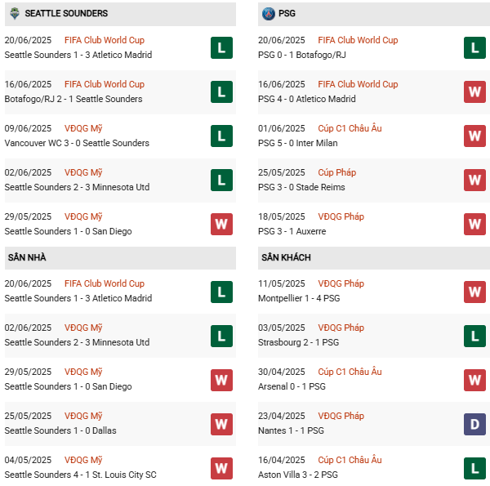Select the SÂN KHÁCH section header

click(x=286, y=257)
